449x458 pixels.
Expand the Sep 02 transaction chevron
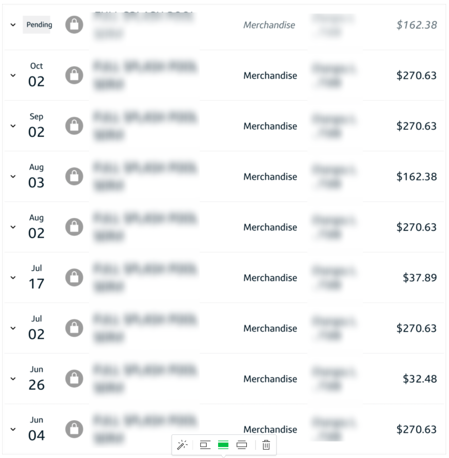pos(13,126)
